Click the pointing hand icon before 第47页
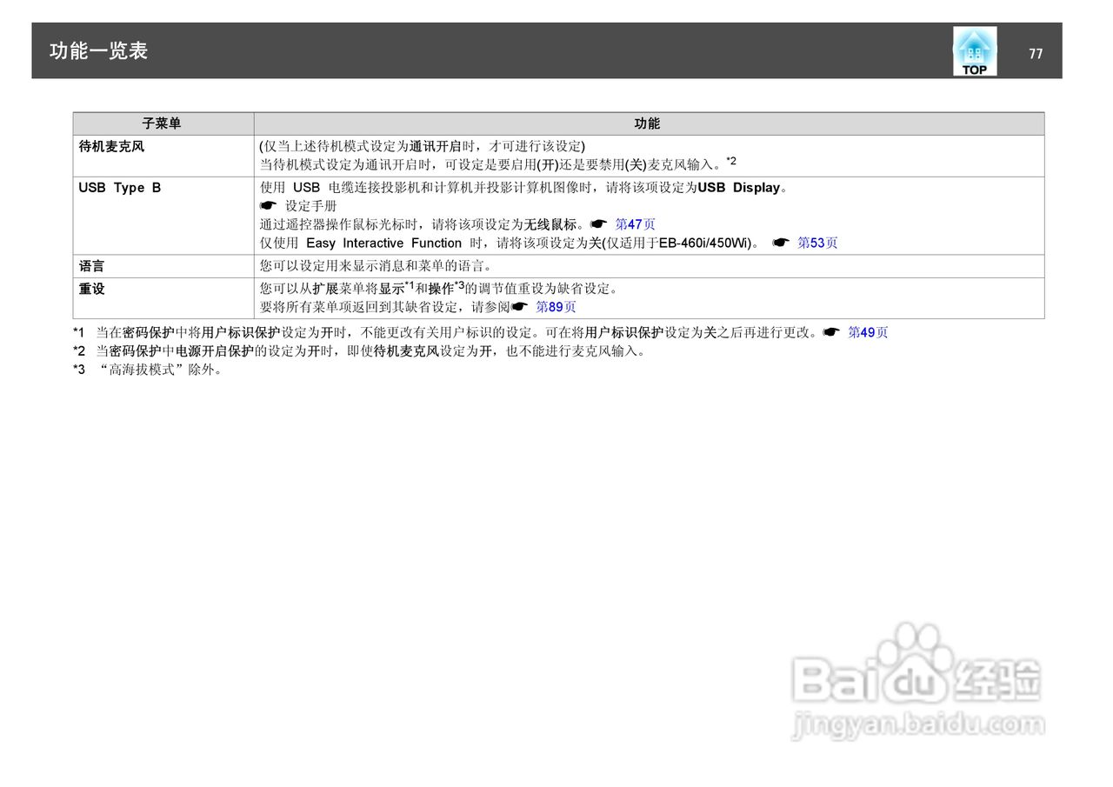Image resolution: width=1113 pixels, height=787 pixels. click(x=598, y=224)
